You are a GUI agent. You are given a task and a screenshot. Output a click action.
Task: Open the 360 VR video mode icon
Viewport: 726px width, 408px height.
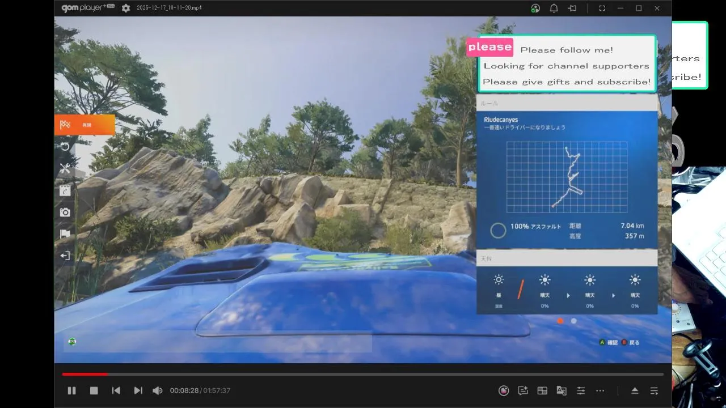click(x=504, y=390)
